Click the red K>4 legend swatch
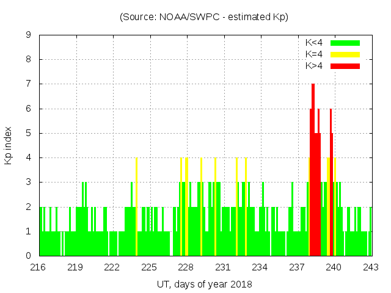Image resolution: width=391 pixels, height=293 pixels. pos(345,66)
